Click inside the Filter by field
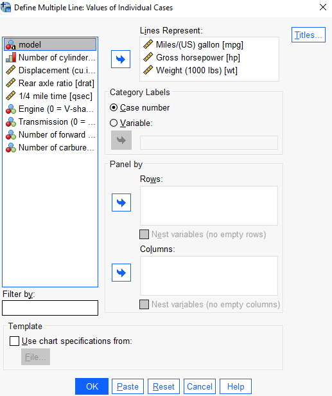This screenshot has height=396, width=332. 50,308
